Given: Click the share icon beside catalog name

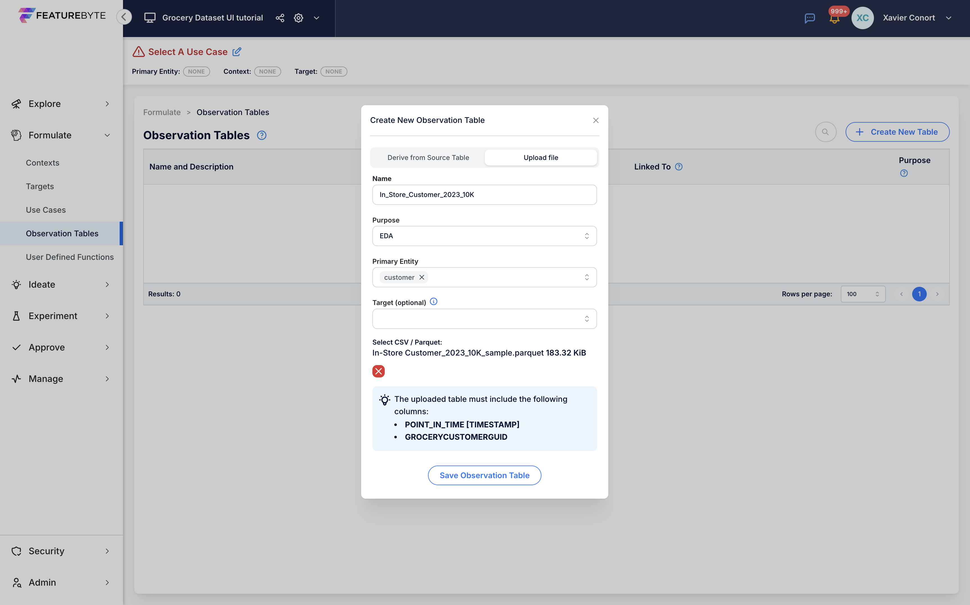Looking at the screenshot, I should point(280,18).
